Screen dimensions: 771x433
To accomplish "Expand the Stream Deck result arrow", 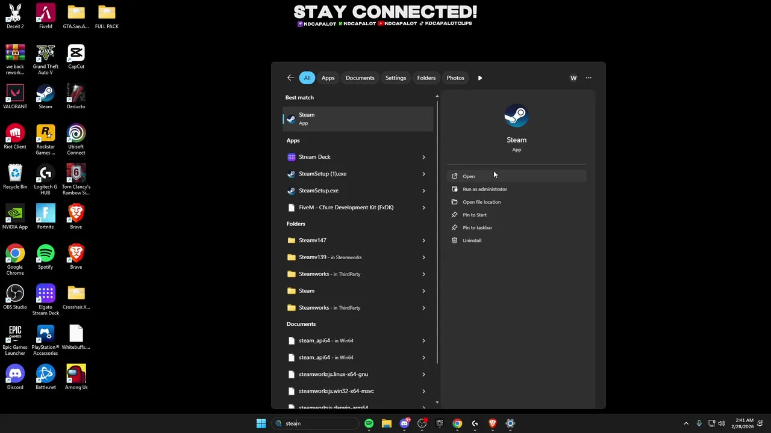I will point(423,157).
